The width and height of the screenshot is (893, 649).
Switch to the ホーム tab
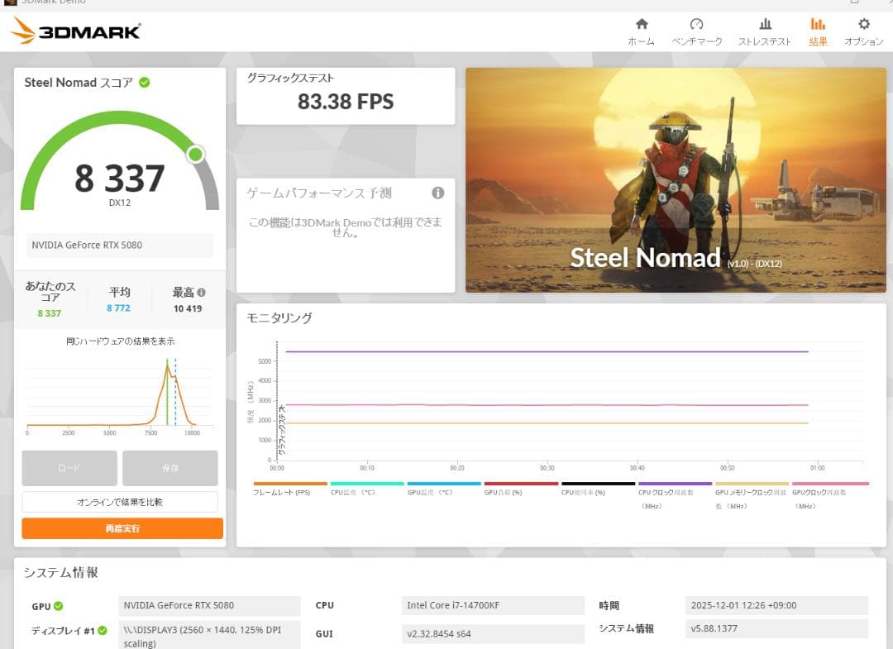(641, 26)
